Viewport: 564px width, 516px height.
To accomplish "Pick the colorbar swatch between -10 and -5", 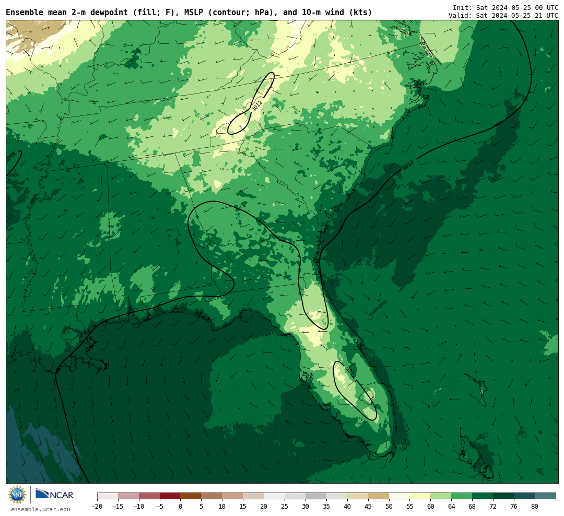I will [x=149, y=496].
